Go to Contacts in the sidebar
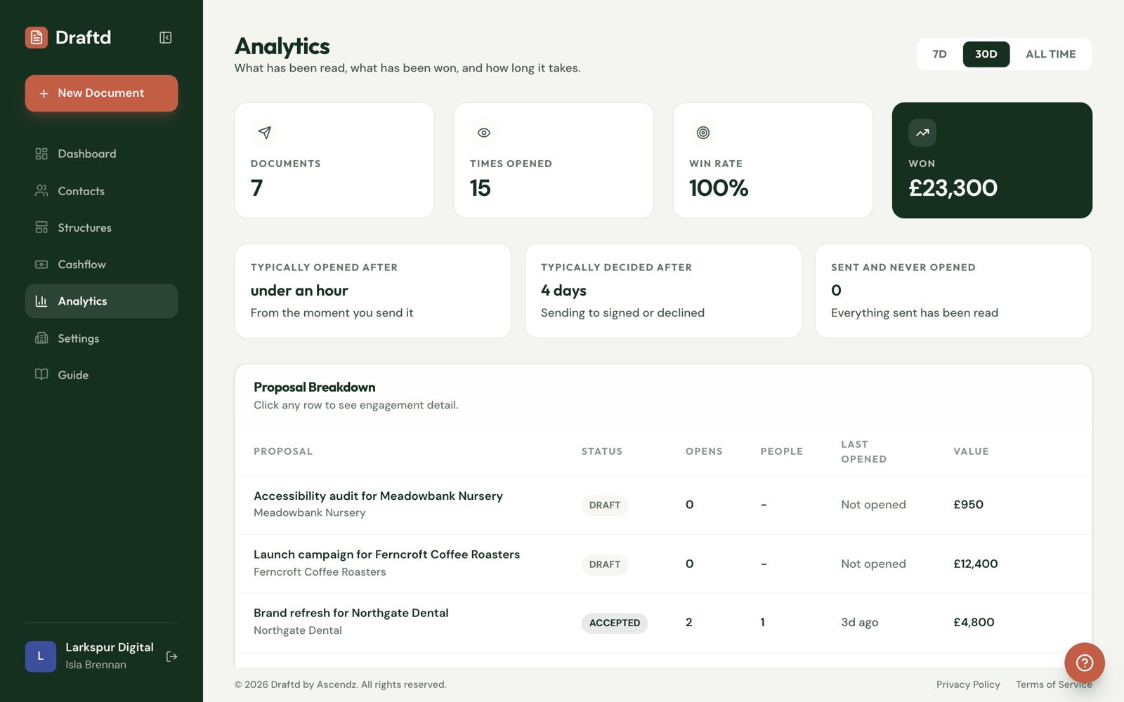Screen dimensions: 1124x702 point(101,191)
